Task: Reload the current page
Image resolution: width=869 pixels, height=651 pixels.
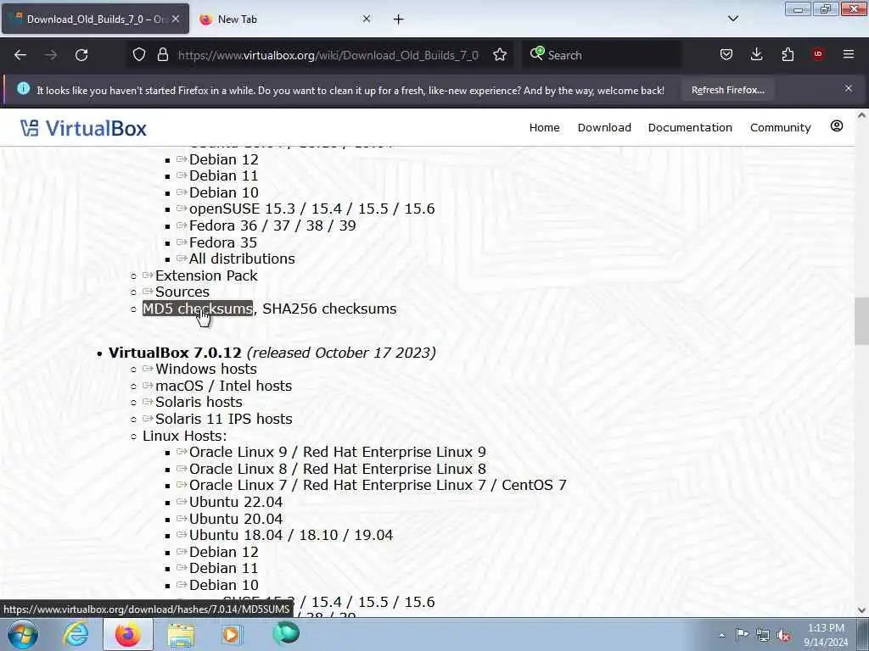Action: (x=81, y=55)
